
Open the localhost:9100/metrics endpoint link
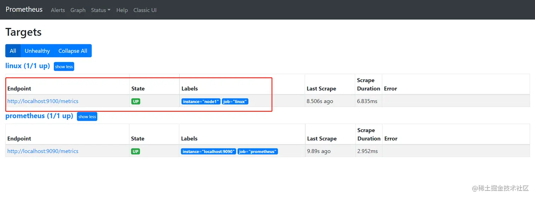[x=43, y=101]
